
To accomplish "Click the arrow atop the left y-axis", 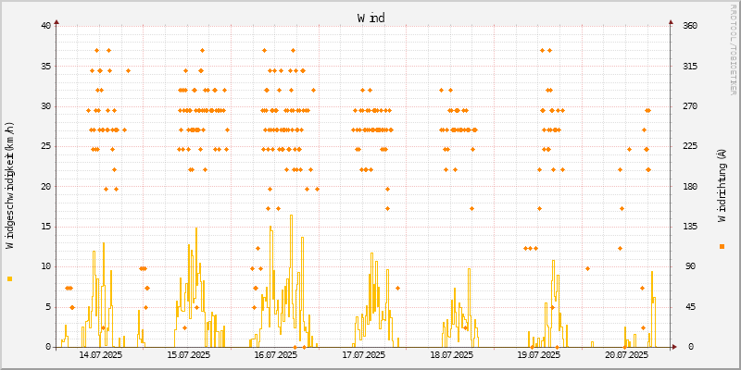I will coord(57,20).
